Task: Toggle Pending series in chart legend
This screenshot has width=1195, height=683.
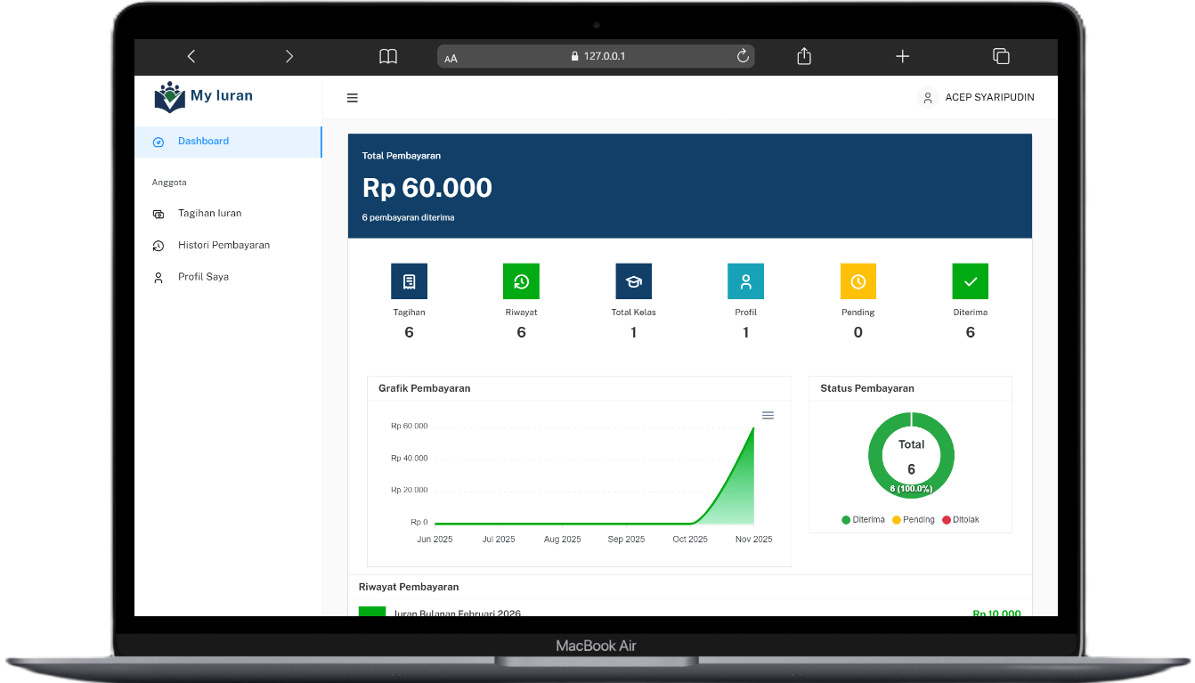Action: click(x=913, y=520)
